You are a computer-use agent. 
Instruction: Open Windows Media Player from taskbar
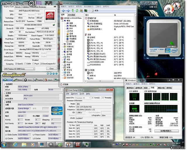click(x=32, y=144)
